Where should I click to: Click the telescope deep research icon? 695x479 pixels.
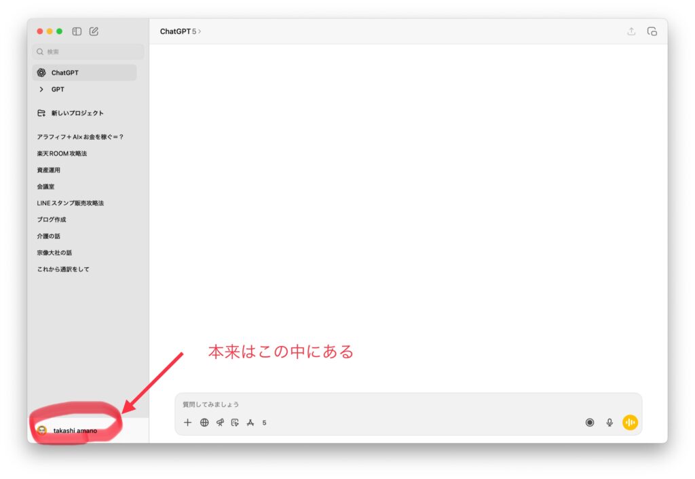click(x=220, y=423)
